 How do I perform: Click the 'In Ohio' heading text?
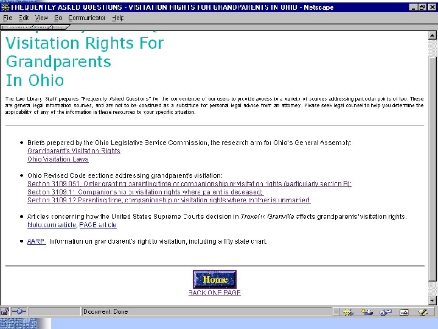tap(35, 80)
